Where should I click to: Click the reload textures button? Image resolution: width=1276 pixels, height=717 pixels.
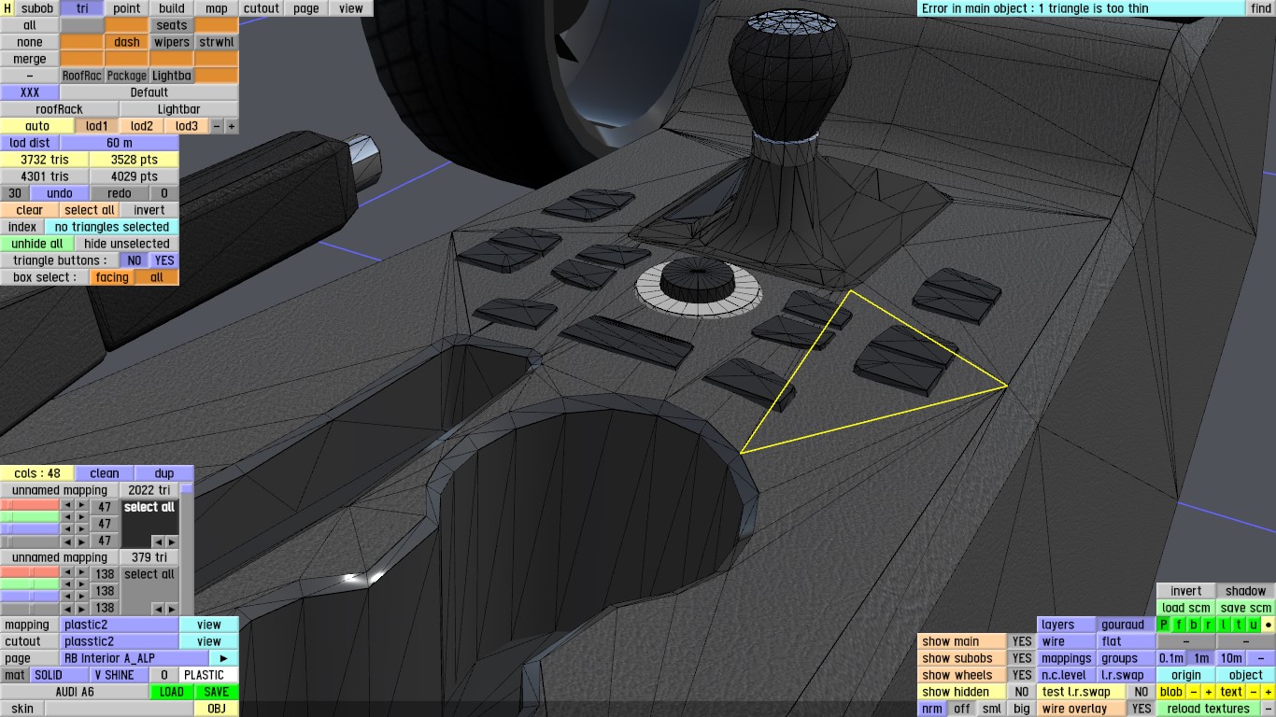pyautogui.click(x=1209, y=709)
